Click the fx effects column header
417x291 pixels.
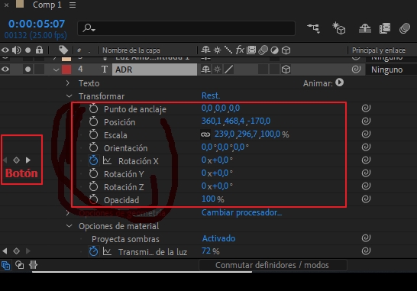coord(240,50)
